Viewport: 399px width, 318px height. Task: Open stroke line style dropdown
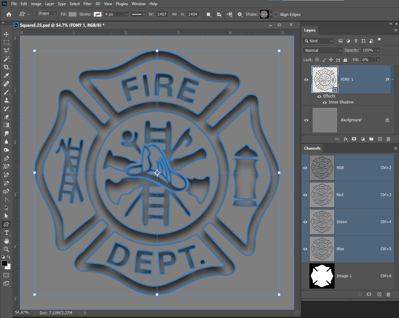(x=138, y=14)
